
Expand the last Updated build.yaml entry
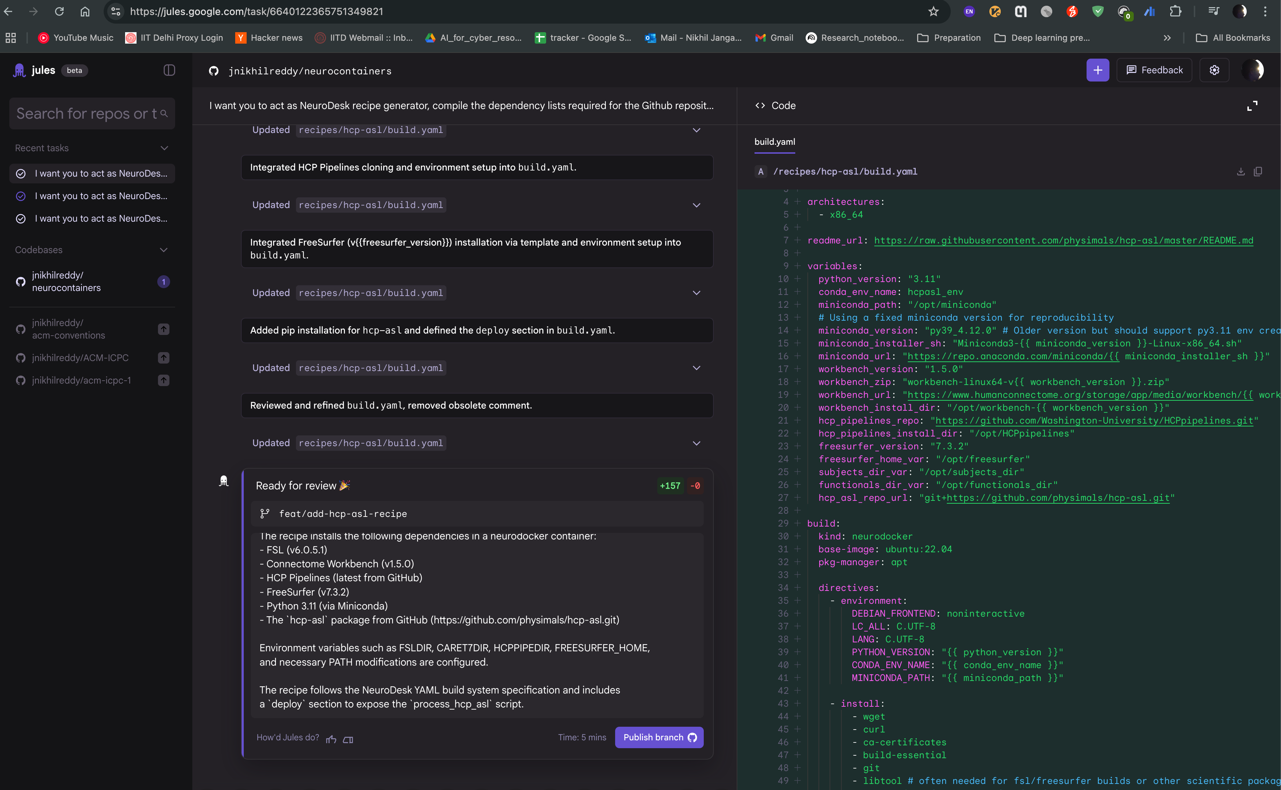(x=696, y=443)
